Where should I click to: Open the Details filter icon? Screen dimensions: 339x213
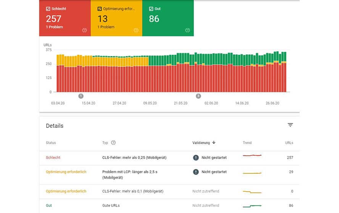pyautogui.click(x=290, y=125)
